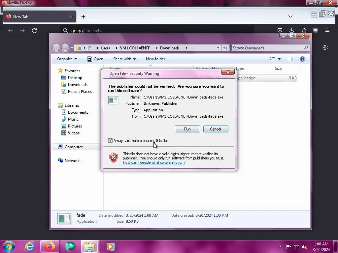Click the Search Downloads field
Image resolution: width=338 pixels, height=253 pixels.
(267, 48)
